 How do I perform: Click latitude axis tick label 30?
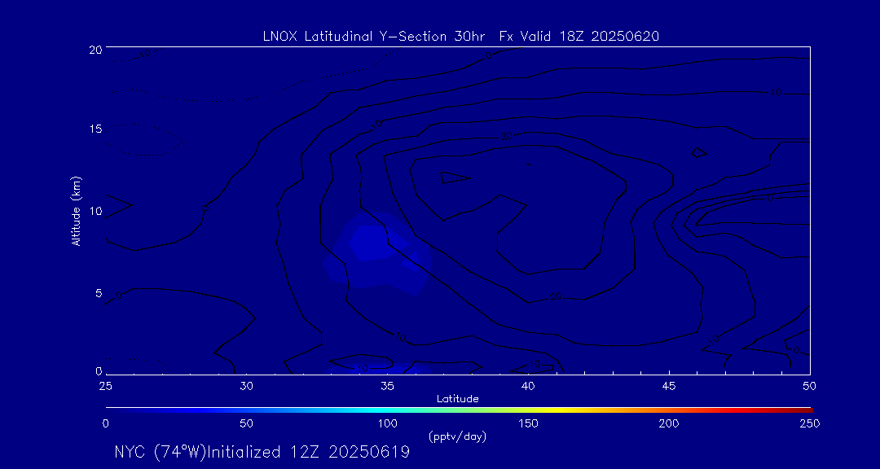(246, 386)
